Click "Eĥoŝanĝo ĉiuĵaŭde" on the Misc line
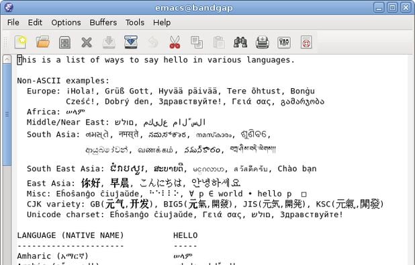 [97, 194]
